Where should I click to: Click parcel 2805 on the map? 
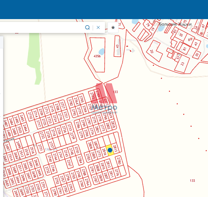pyautogui.click(x=93, y=155)
